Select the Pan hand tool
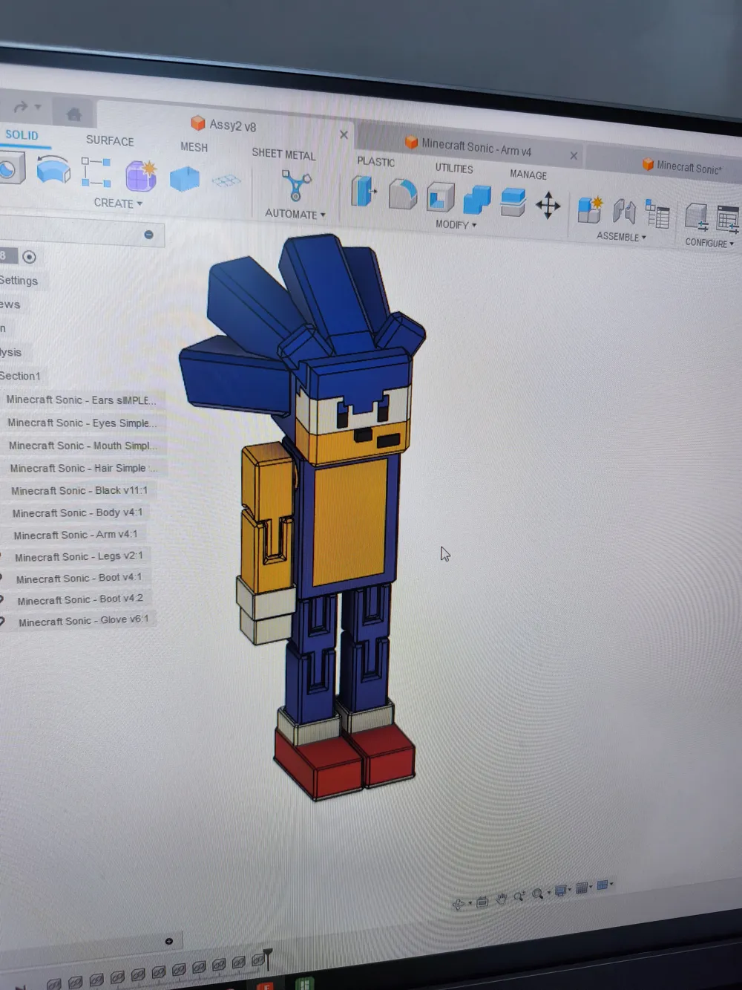 click(x=501, y=899)
